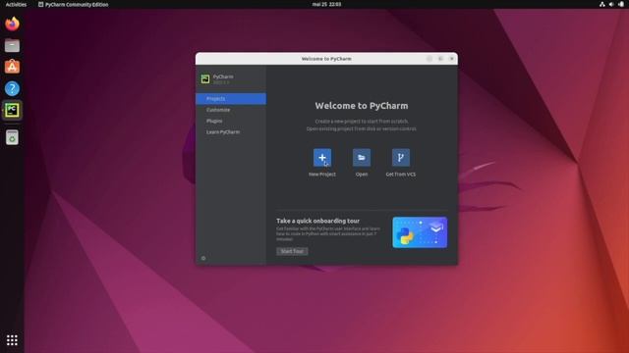This screenshot has width=629, height=353.
Task: Open Files manager from the dock
Action: 12,46
